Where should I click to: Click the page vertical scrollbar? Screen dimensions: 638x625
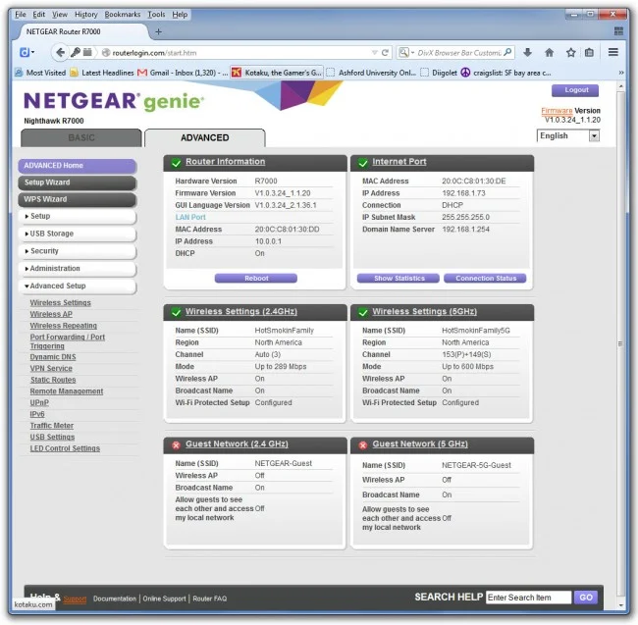coord(620,343)
